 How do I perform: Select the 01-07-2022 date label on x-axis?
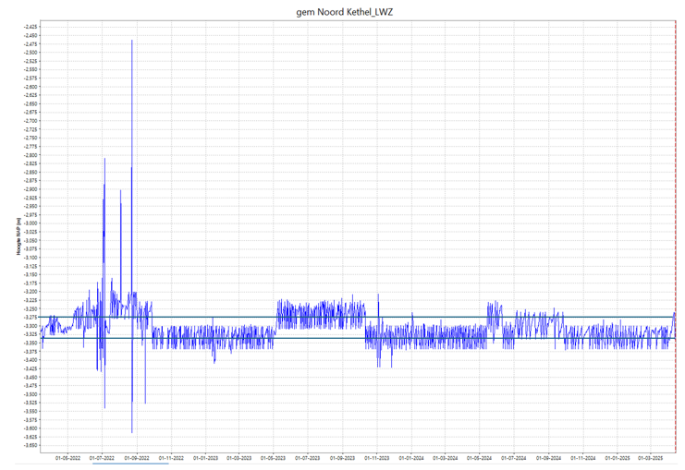pyautogui.click(x=102, y=457)
